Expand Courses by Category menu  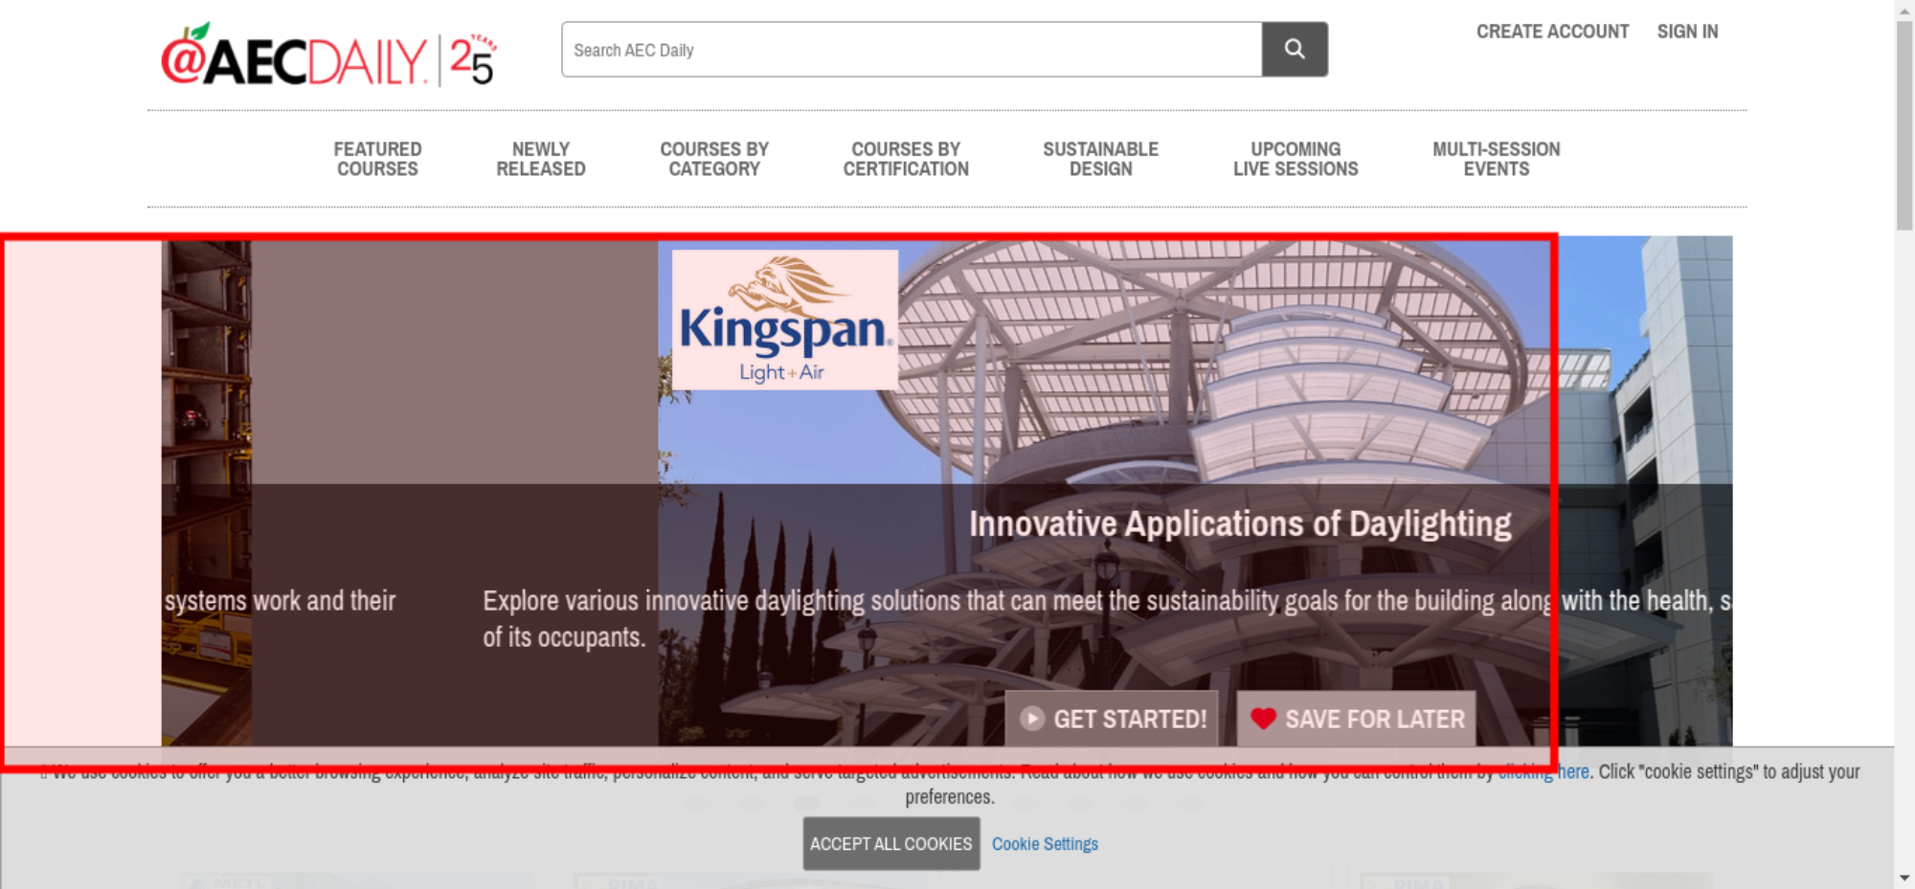click(x=714, y=159)
